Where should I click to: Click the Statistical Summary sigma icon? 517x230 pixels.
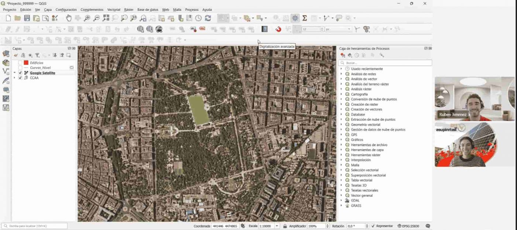point(305,18)
